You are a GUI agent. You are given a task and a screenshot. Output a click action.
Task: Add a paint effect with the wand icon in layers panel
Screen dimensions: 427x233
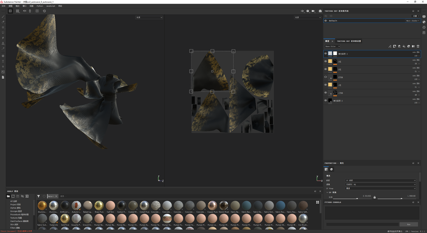pyautogui.click(x=390, y=47)
